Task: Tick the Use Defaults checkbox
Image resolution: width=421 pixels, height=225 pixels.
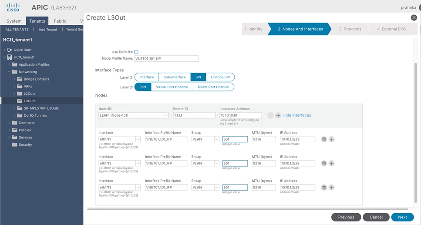Action: (x=136, y=52)
